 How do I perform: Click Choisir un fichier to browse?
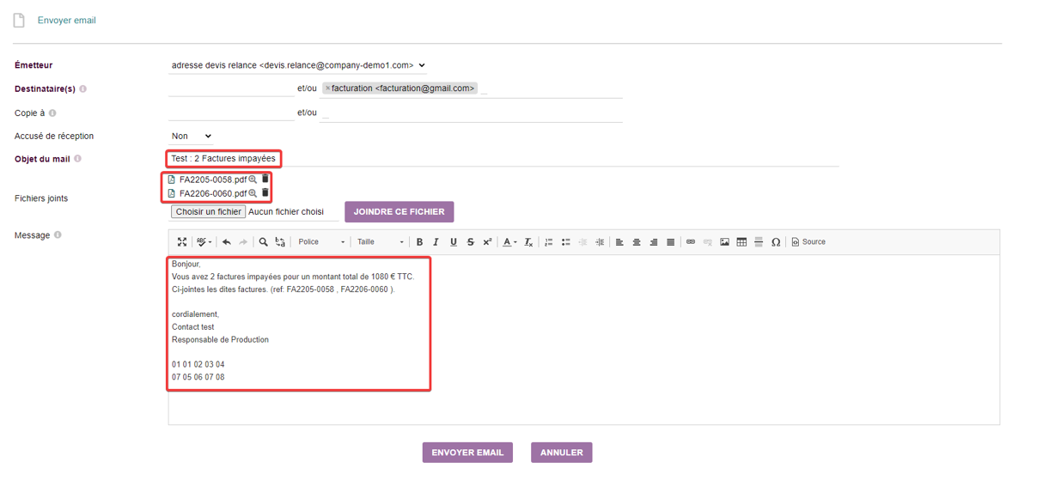tap(208, 211)
